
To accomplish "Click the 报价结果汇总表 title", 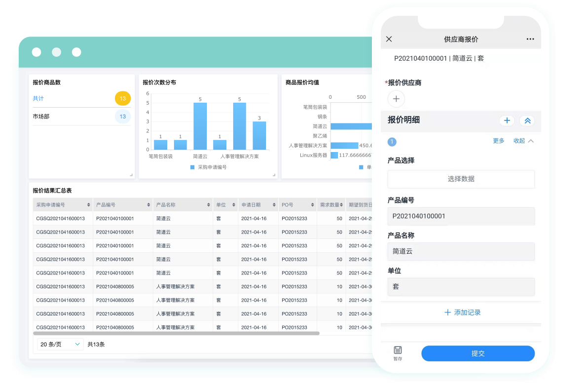I will click(x=52, y=191).
